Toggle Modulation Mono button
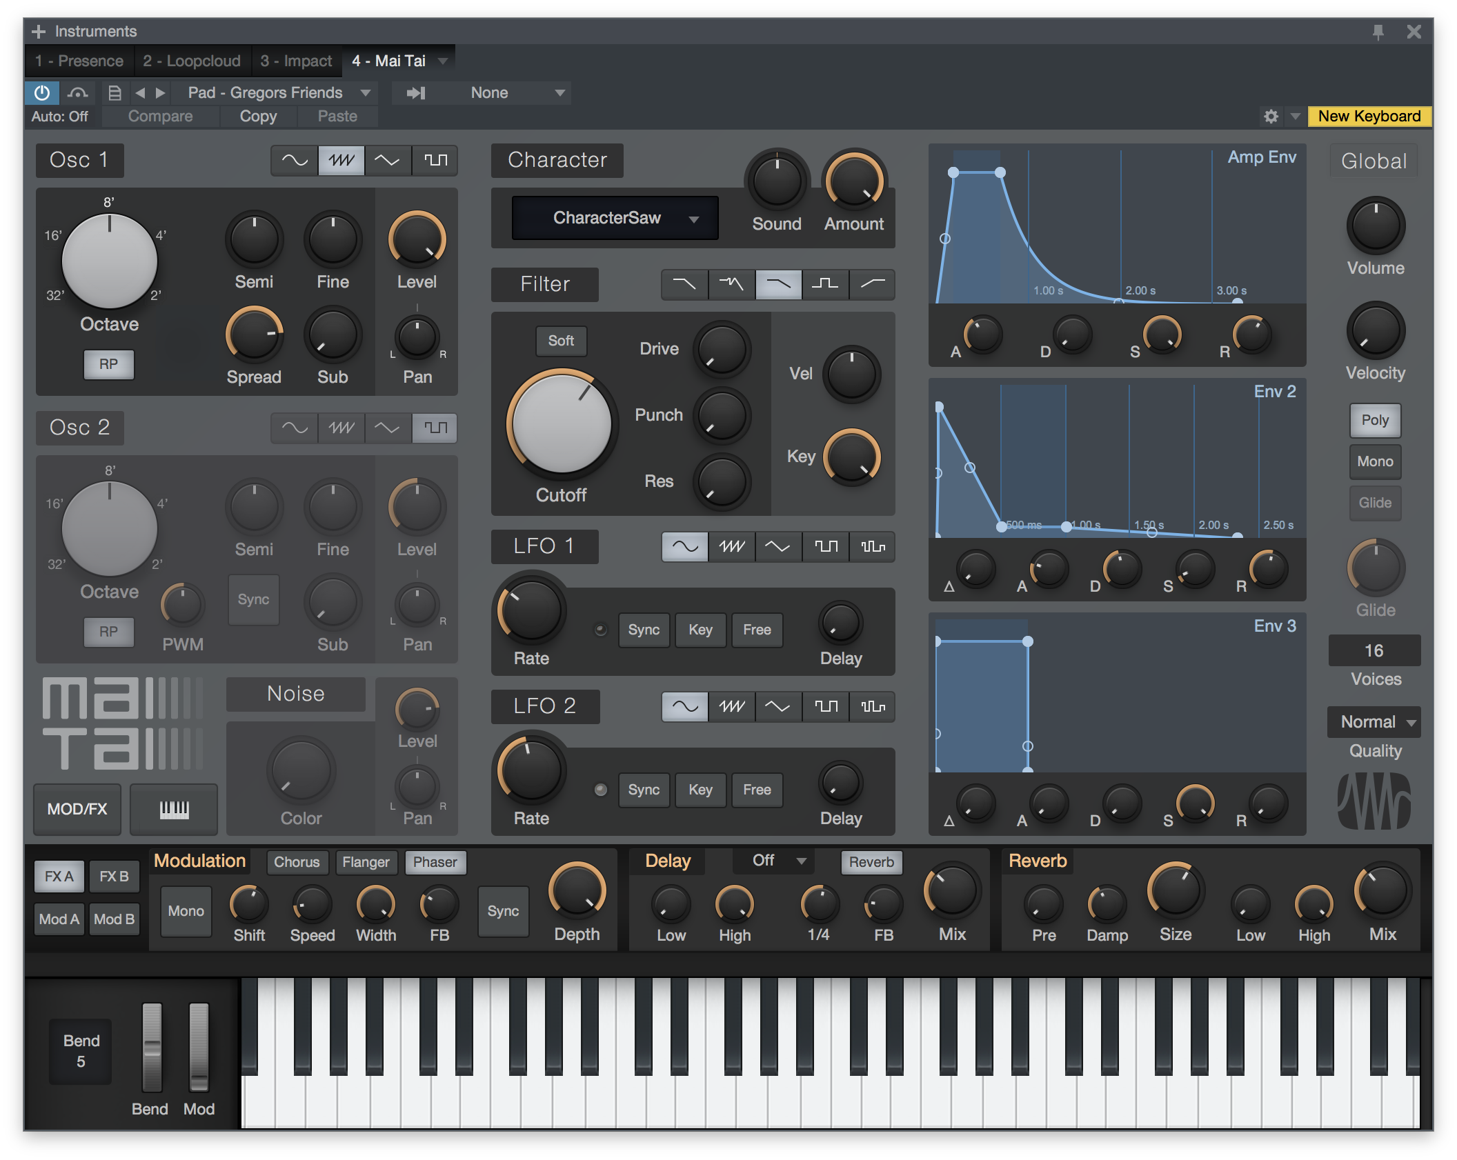 pyautogui.click(x=186, y=911)
